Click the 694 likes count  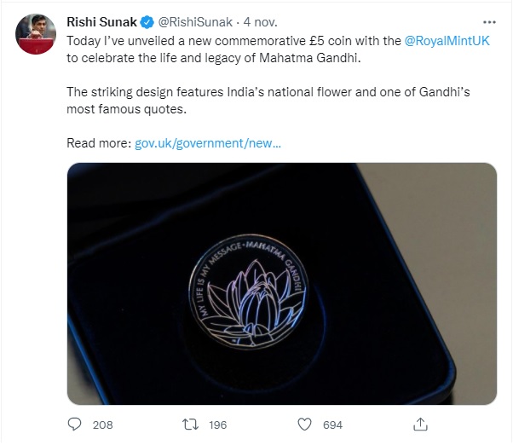click(x=332, y=425)
